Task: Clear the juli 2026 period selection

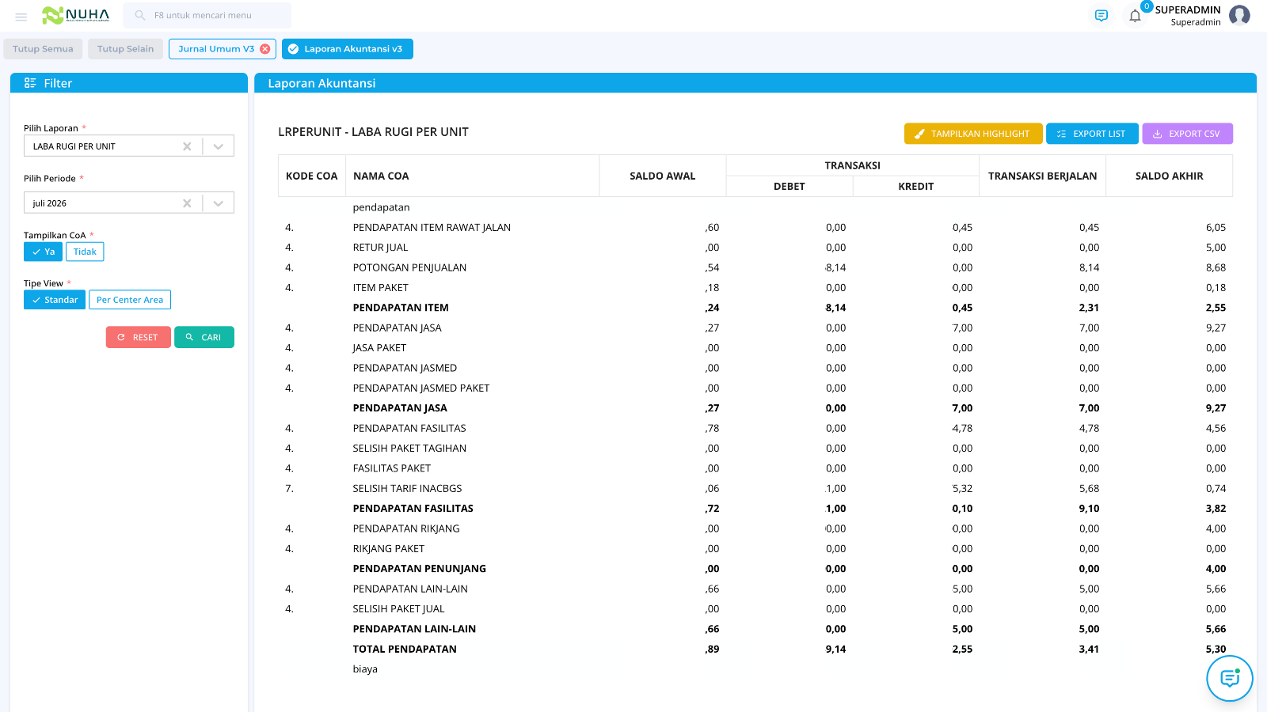Action: point(187,203)
